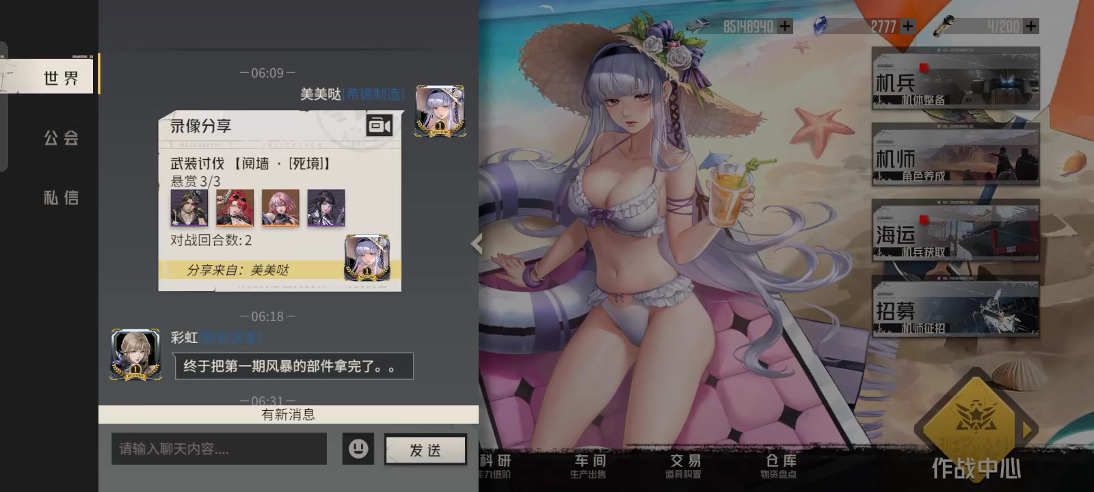Click the red-haired pilot portrait in replay card
1094x492 pixels.
[x=235, y=208]
